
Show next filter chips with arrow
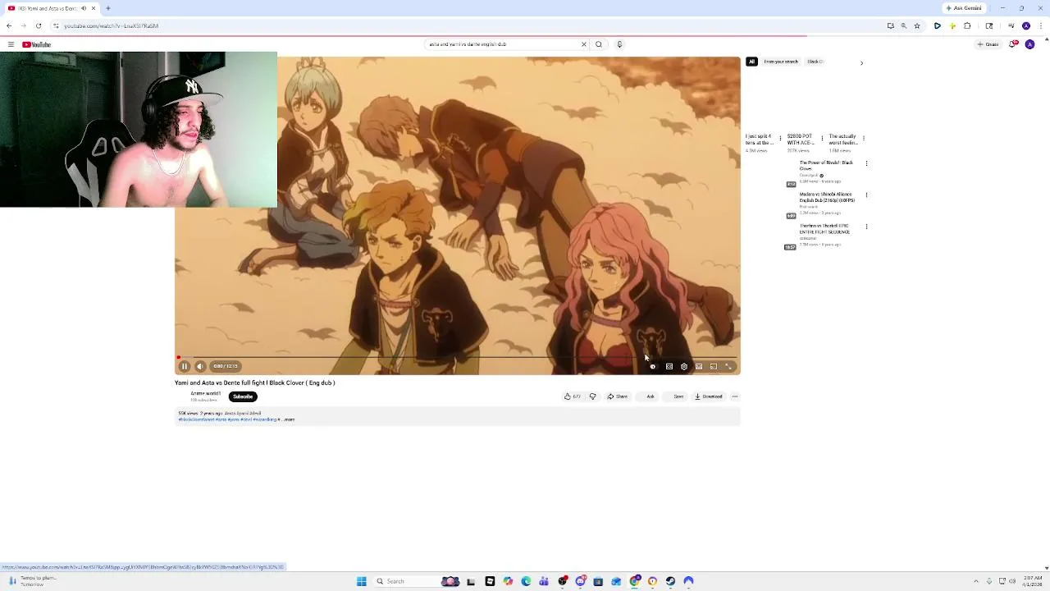(861, 62)
